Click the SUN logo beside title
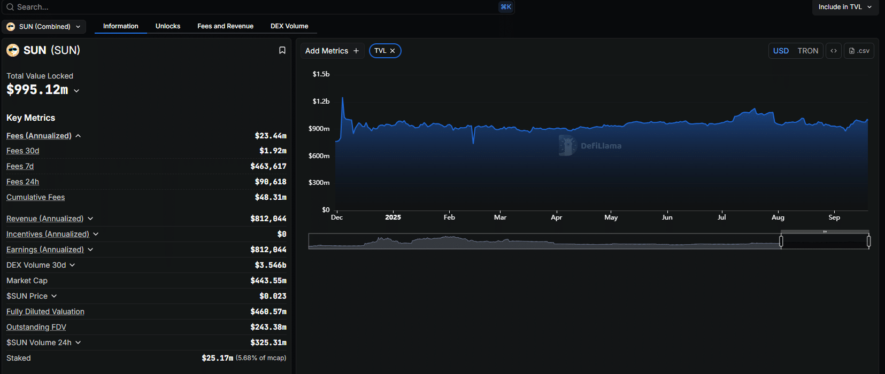The height and width of the screenshot is (374, 885). pyautogui.click(x=13, y=50)
